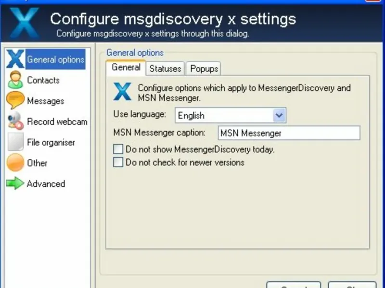The image size is (385, 288).
Task: Switch to the General tab
Action: (x=126, y=67)
